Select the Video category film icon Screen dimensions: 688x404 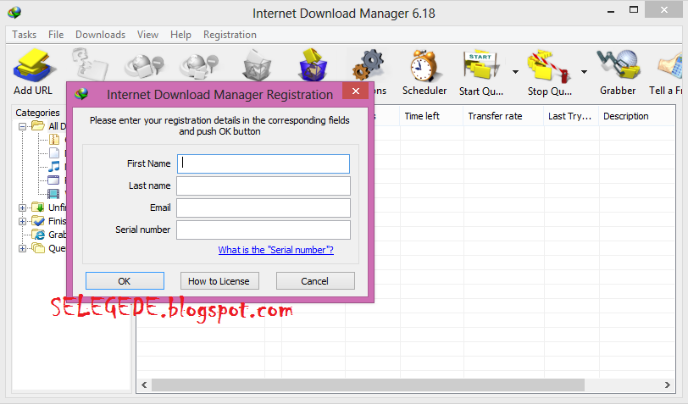point(53,193)
